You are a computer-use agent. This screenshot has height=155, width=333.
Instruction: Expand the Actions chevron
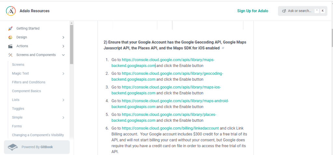pyautogui.click(x=63, y=46)
